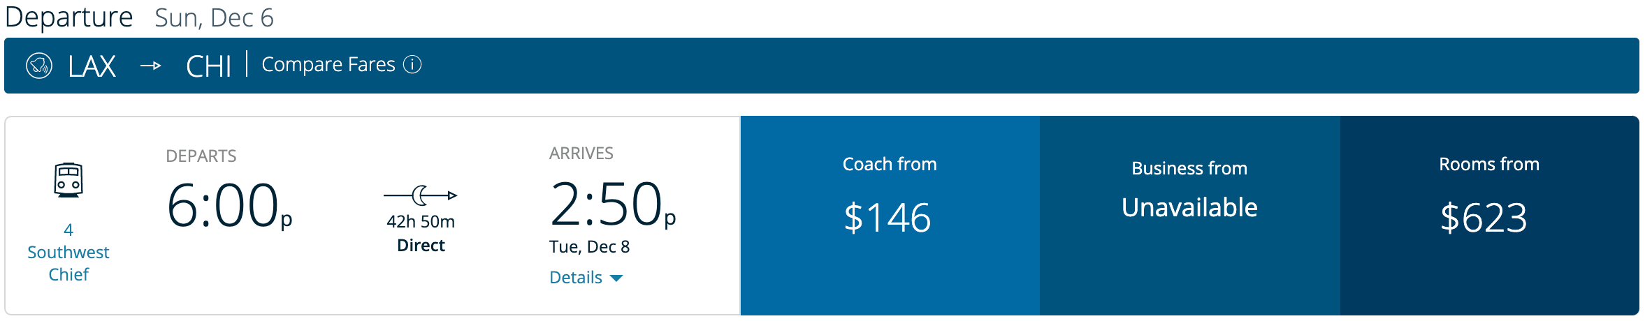Click the 6:00p departure time

pos(229,206)
